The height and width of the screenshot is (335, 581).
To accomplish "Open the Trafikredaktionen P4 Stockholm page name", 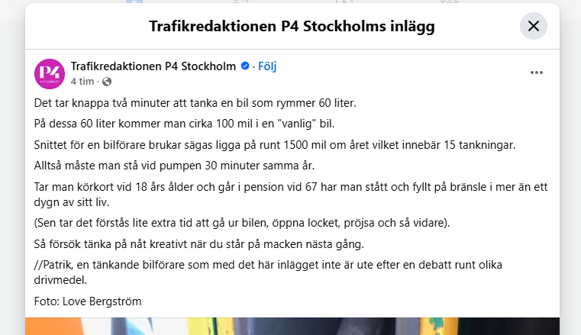I will [x=153, y=66].
